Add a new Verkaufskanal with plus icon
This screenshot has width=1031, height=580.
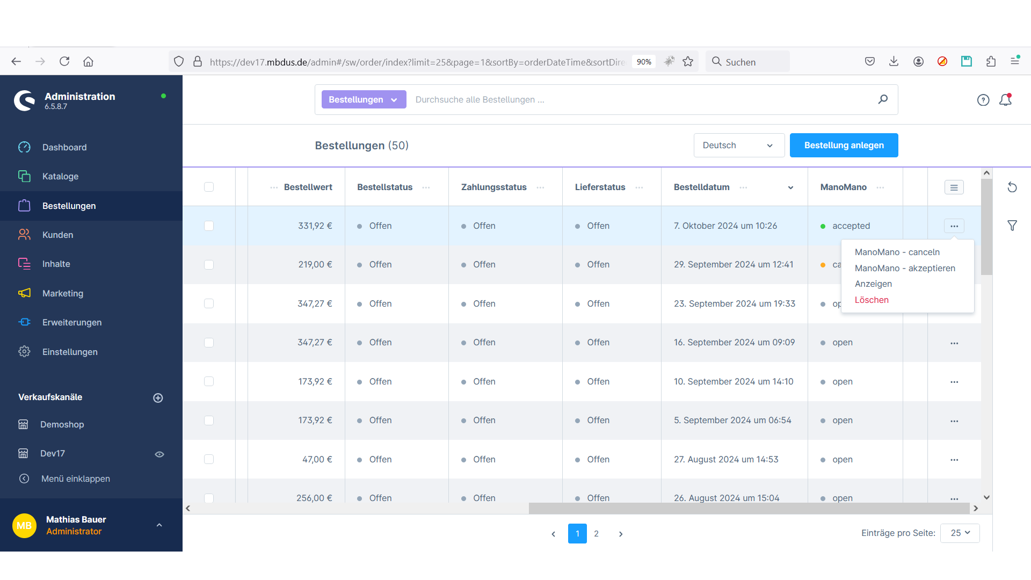pyautogui.click(x=158, y=398)
